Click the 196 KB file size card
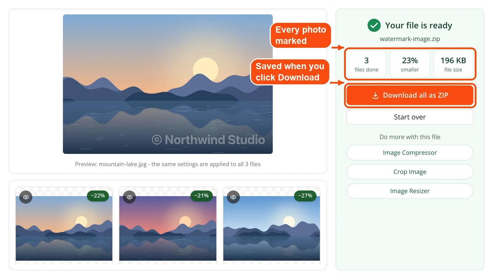Screen dimensions: 493x279 click(453, 64)
